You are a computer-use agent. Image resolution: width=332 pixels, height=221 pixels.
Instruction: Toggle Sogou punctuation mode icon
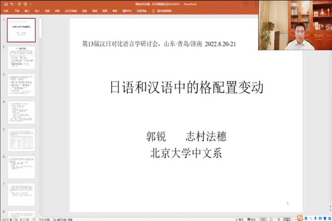311,218
